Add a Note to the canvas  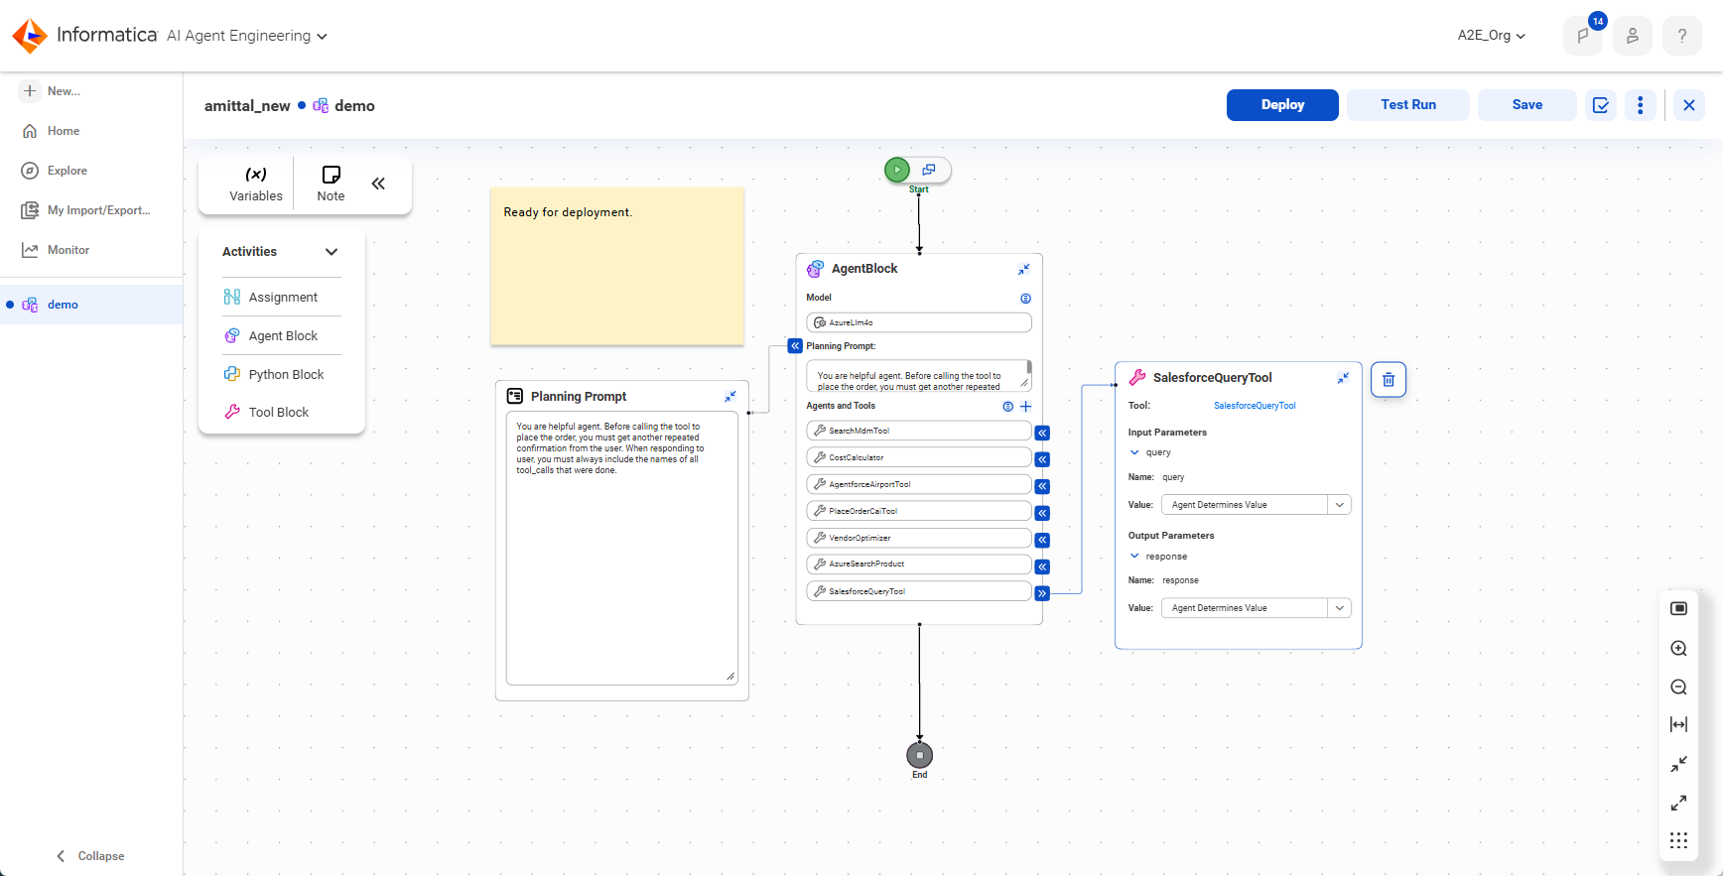pyautogui.click(x=331, y=184)
